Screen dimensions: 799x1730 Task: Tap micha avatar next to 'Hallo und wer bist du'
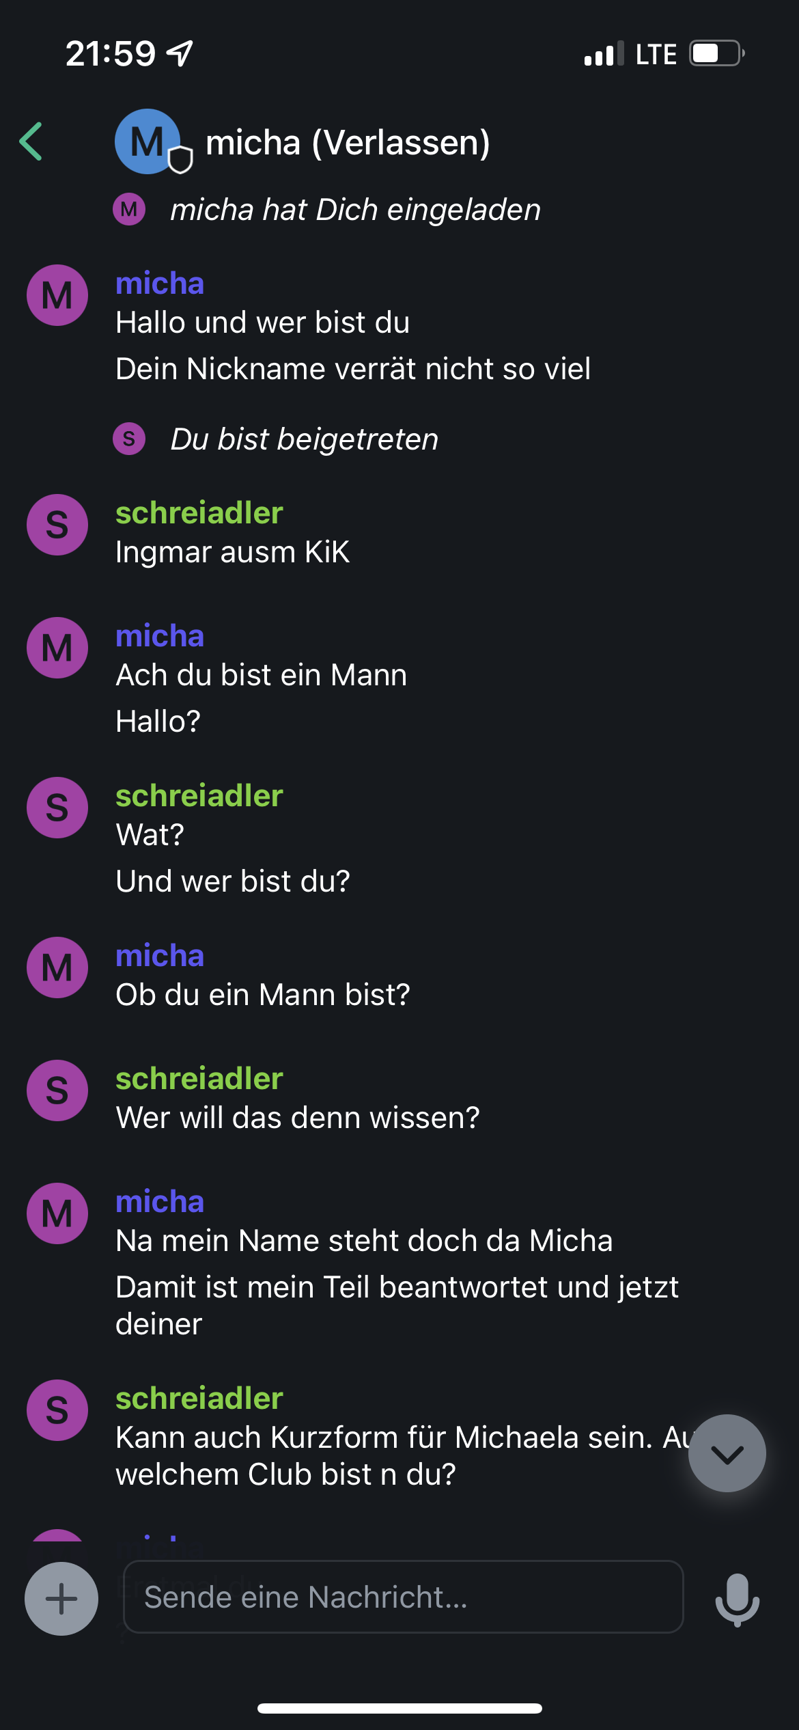tap(57, 295)
